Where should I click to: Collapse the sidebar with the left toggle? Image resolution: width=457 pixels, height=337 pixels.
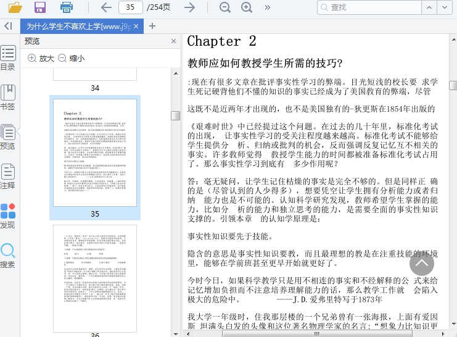point(8,26)
